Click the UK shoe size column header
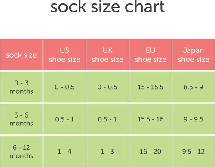The height and width of the screenshot is (167, 215). (107, 55)
